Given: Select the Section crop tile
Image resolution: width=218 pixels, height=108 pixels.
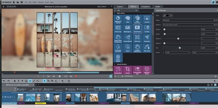Looking at the screenshot, I should pyautogui.click(x=128, y=70).
